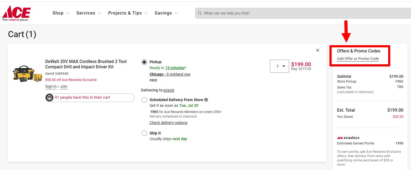Remove item with the X icon
The height and width of the screenshot is (170, 411).
point(318,50)
